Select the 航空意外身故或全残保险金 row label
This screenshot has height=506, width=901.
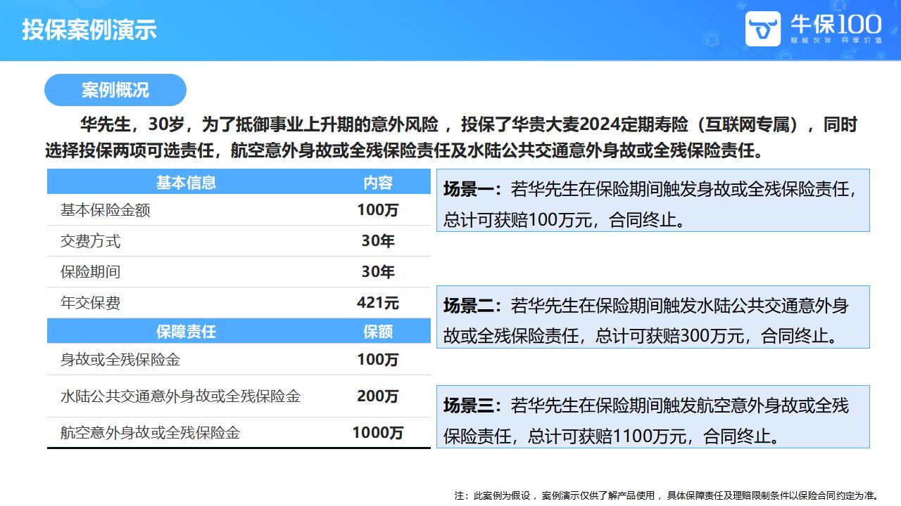tap(150, 433)
